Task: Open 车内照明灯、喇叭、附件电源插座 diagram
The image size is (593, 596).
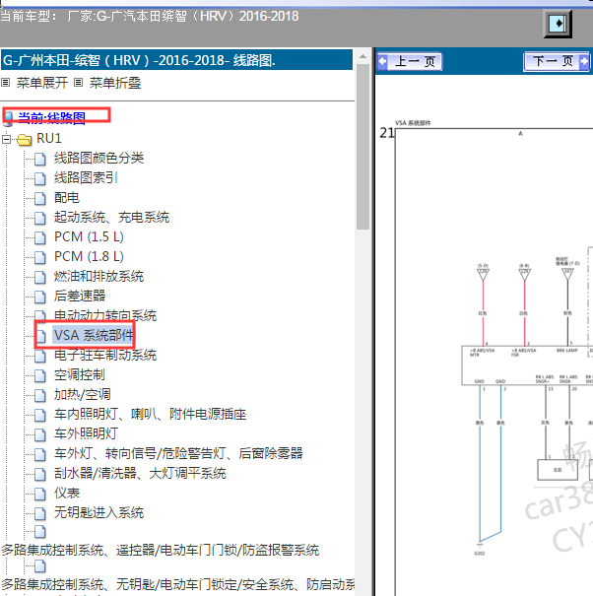Action: coord(150,414)
